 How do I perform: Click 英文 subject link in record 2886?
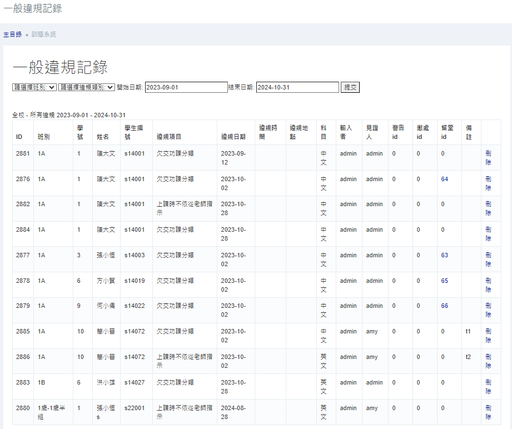coord(324,361)
